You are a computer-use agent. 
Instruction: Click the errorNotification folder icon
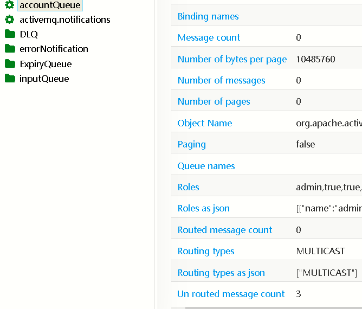(10, 49)
